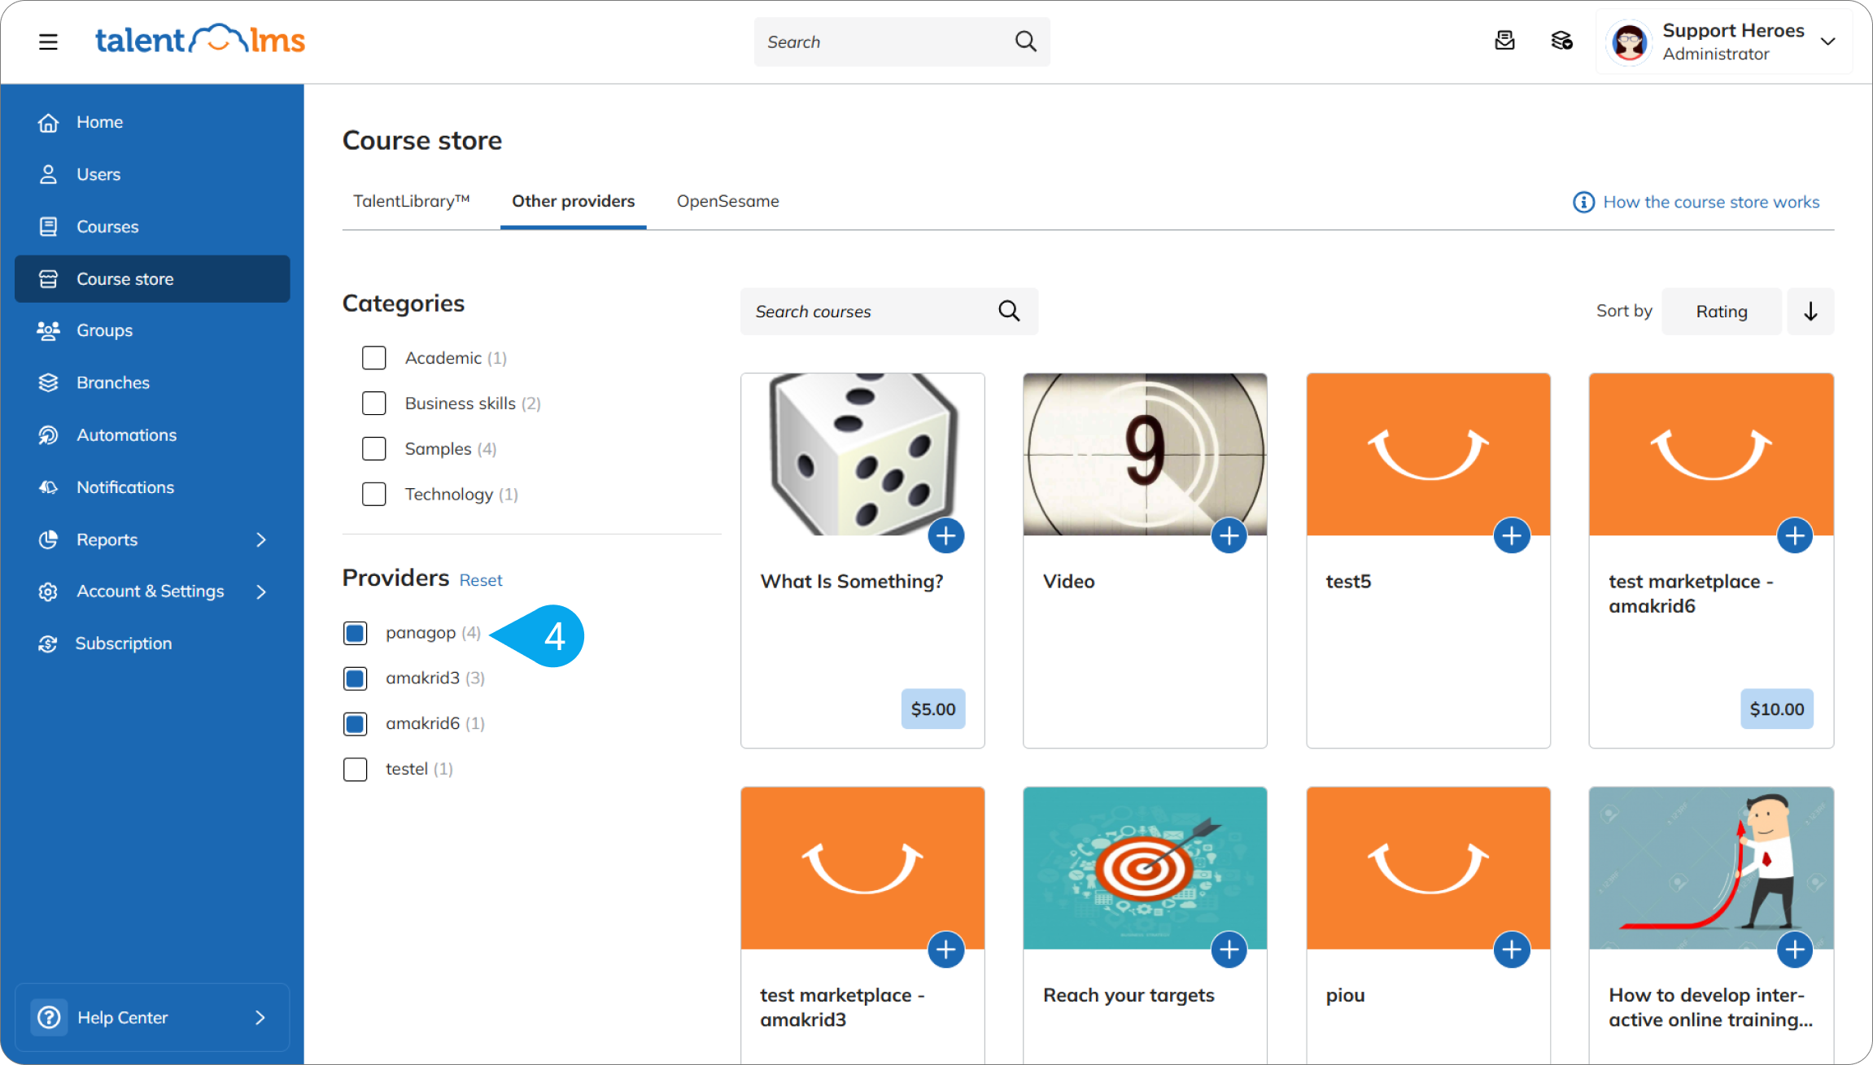Open the target image thumbnail
Viewport: 1873px width, 1065px height.
coord(1145,868)
